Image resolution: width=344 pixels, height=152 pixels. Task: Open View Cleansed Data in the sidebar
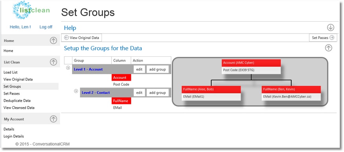[x=19, y=108]
